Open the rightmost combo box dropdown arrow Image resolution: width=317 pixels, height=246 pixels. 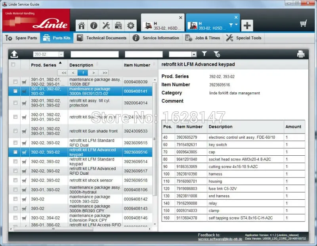[x=194, y=54]
